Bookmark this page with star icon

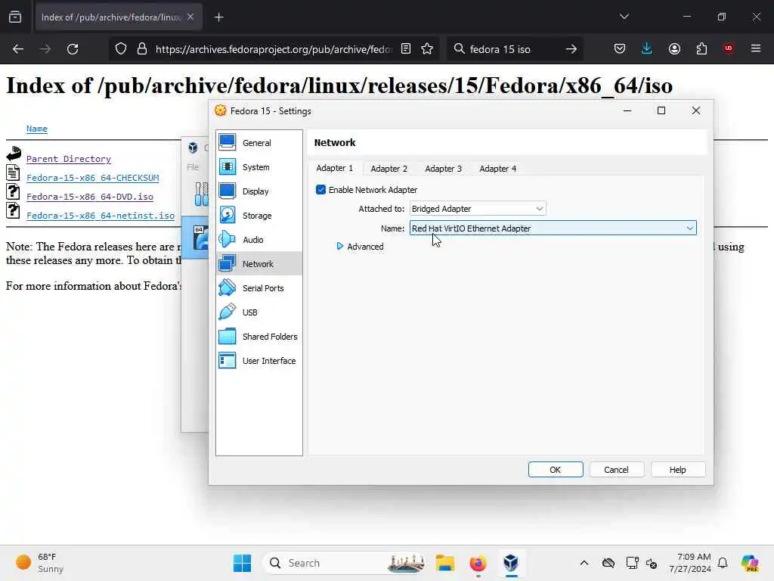(428, 49)
